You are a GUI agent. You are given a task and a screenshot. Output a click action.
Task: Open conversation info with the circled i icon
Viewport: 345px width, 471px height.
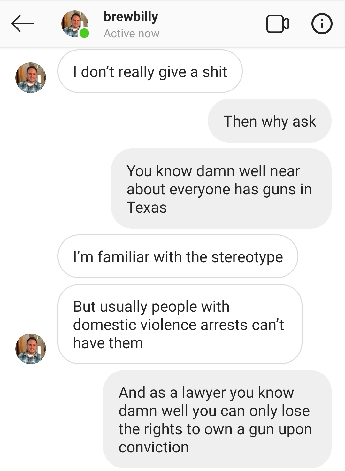(x=322, y=24)
